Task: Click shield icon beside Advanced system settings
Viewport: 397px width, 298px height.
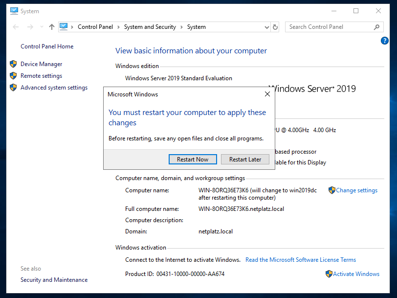Action: pos(13,87)
